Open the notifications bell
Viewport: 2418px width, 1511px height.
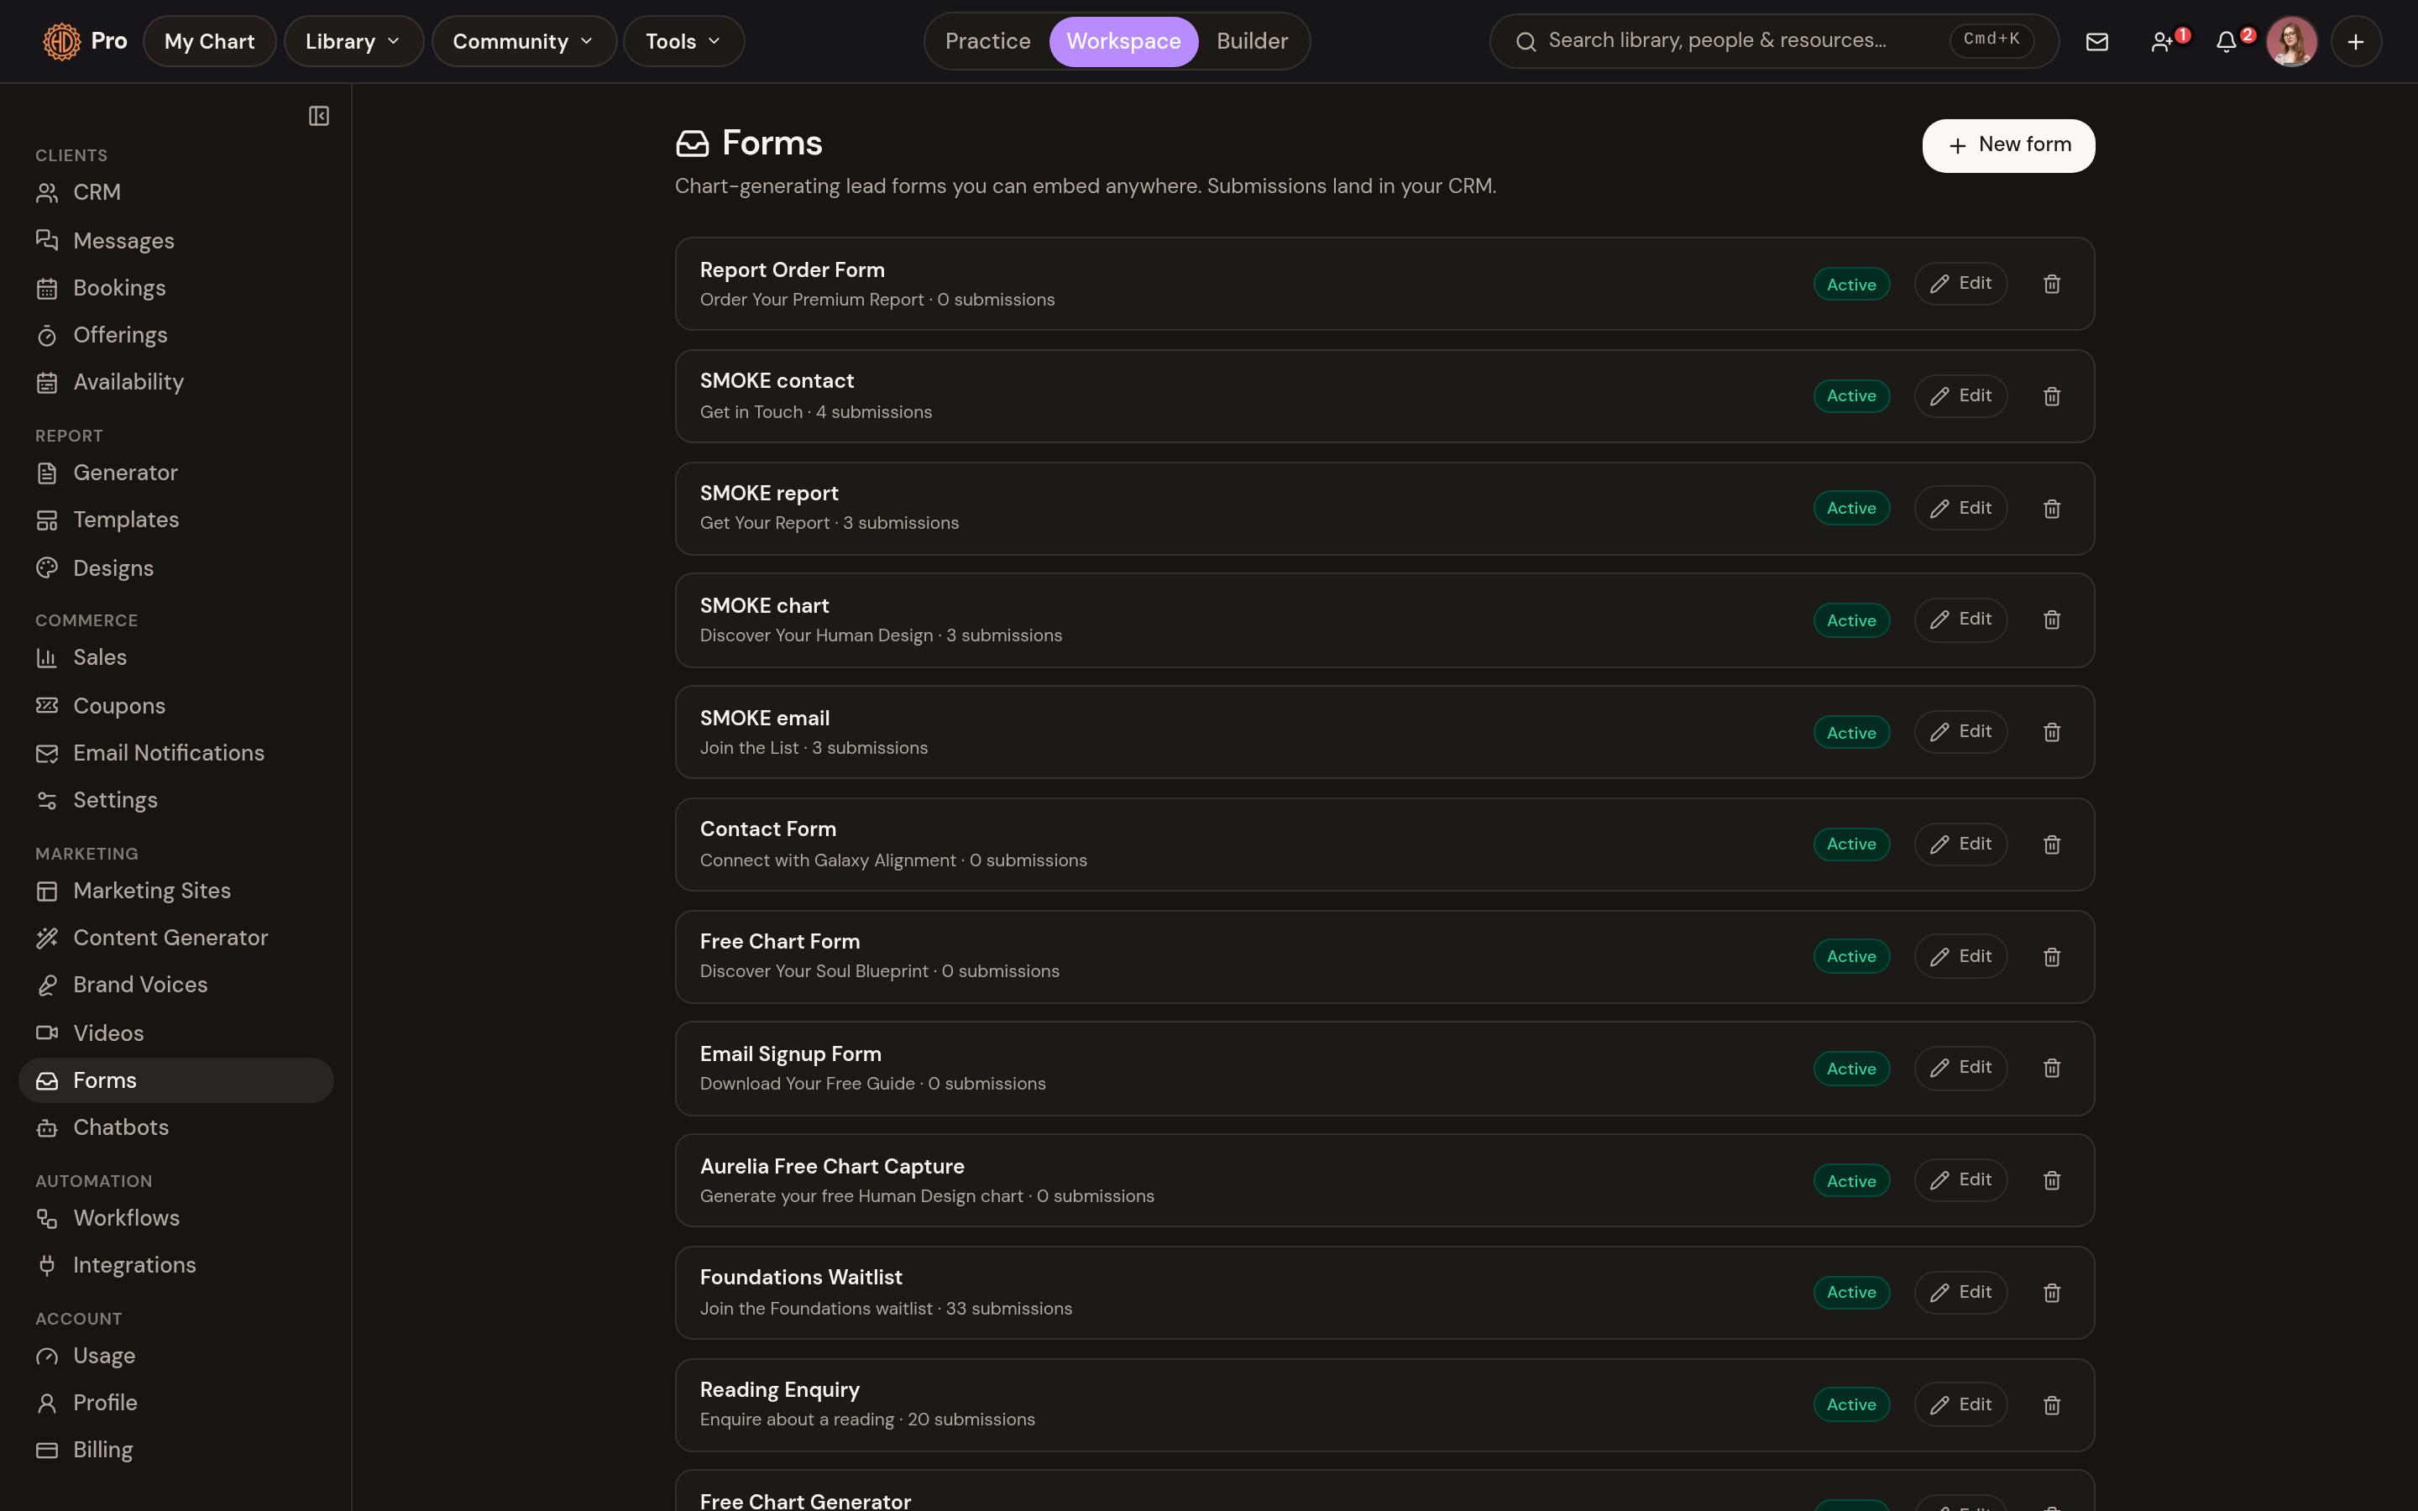[2227, 42]
